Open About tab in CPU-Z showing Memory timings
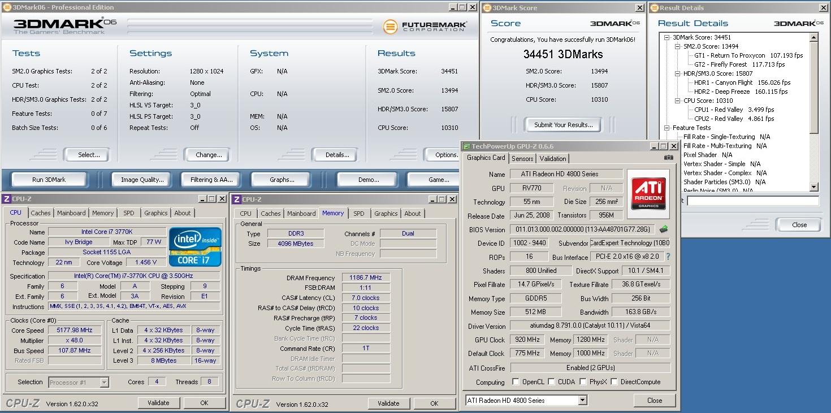831x413 pixels. 413,214
